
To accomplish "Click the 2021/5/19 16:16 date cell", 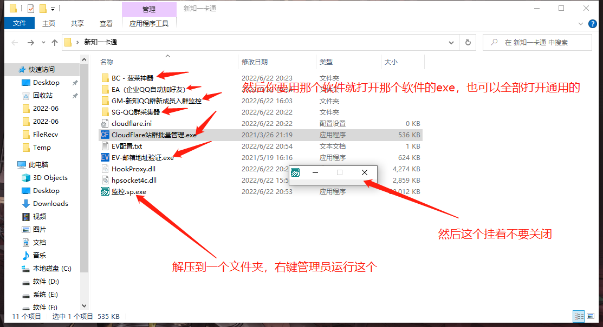I will click(x=267, y=157).
